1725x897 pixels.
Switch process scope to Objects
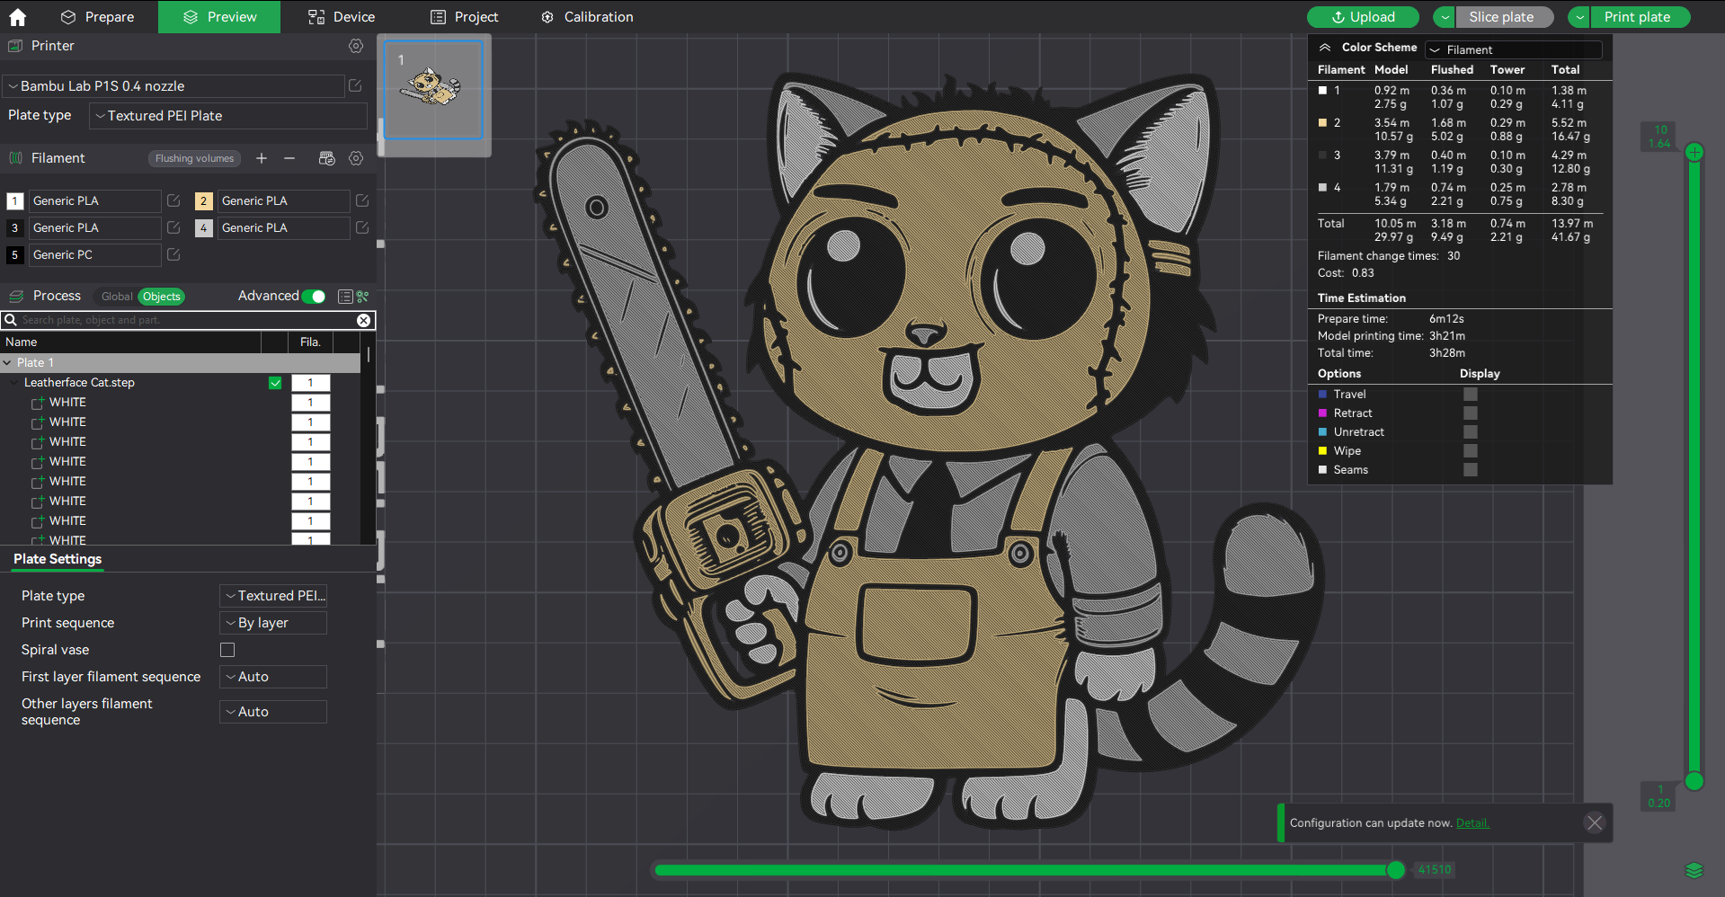[162, 297]
